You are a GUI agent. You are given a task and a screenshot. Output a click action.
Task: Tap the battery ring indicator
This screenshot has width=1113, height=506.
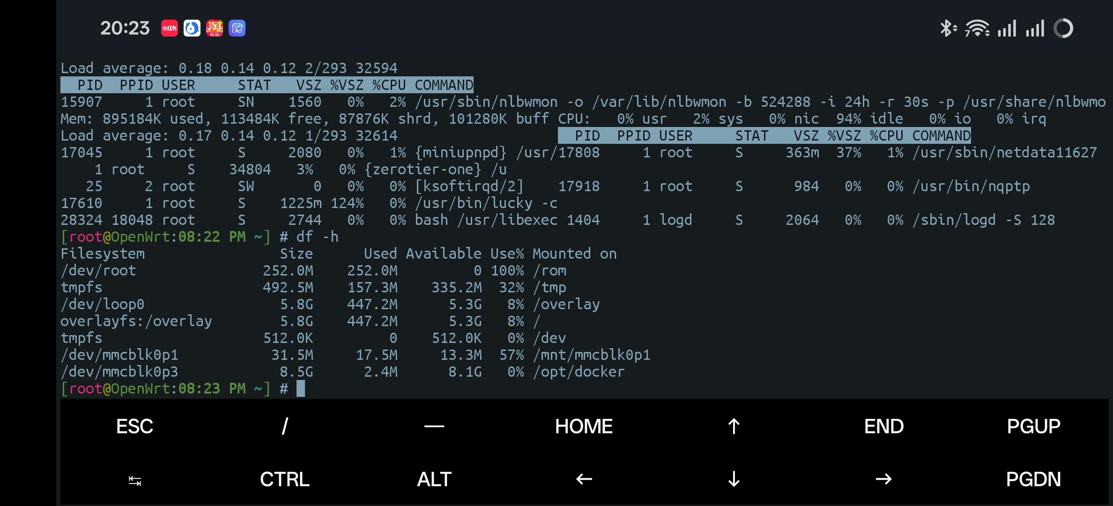(1063, 28)
